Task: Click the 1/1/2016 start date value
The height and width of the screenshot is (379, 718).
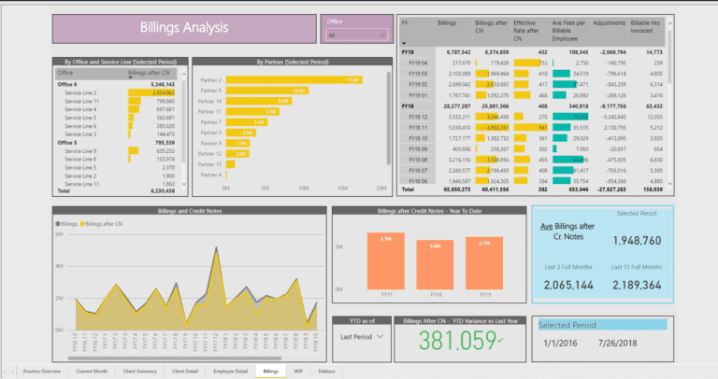Action: (560, 344)
